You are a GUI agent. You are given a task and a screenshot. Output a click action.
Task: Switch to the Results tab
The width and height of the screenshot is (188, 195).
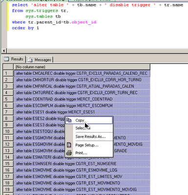pyautogui.click(x=14, y=59)
